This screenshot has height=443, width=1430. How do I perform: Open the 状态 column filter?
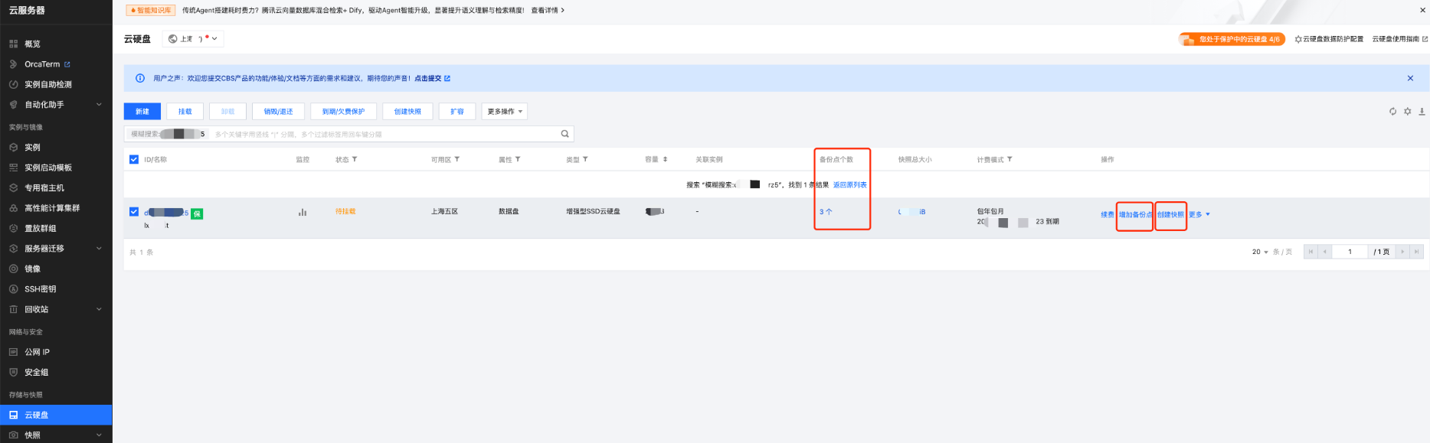point(355,159)
